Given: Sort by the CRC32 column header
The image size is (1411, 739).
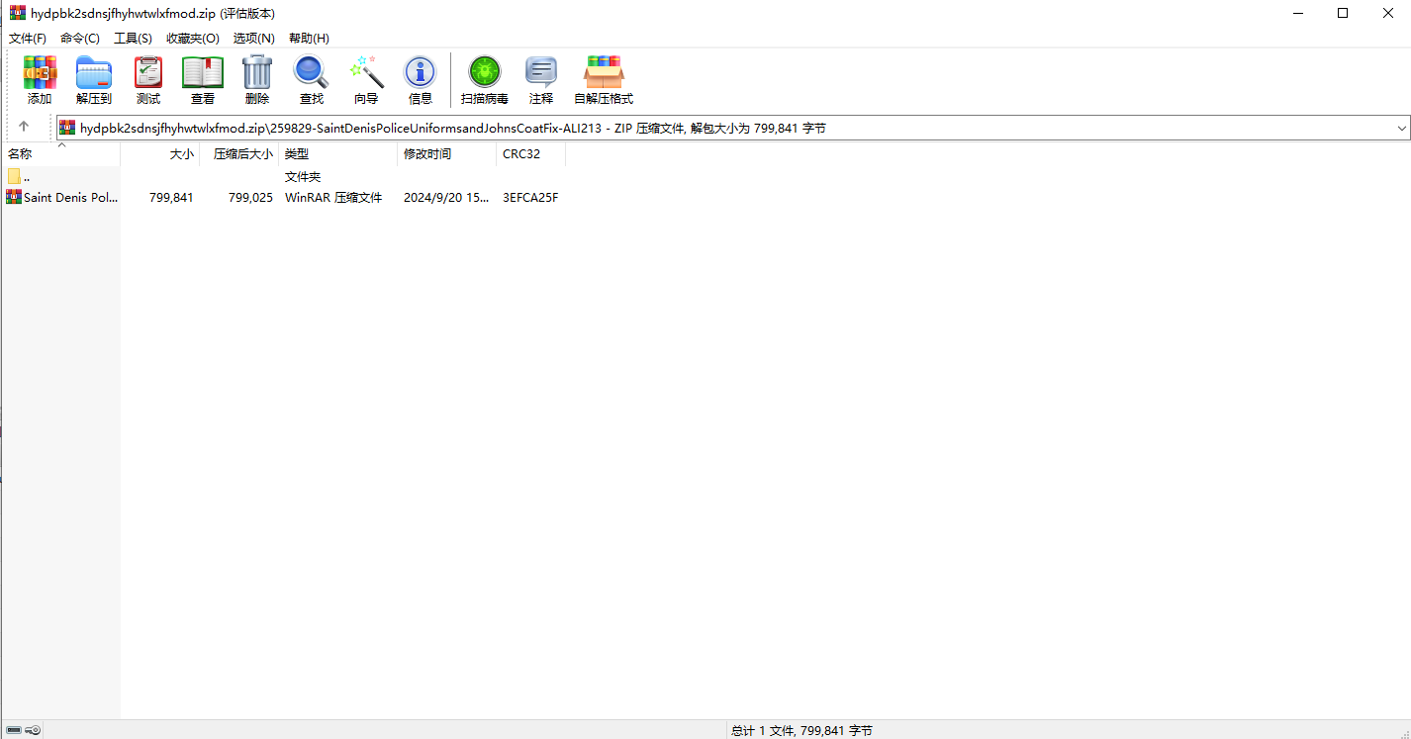Looking at the screenshot, I should pyautogui.click(x=531, y=154).
